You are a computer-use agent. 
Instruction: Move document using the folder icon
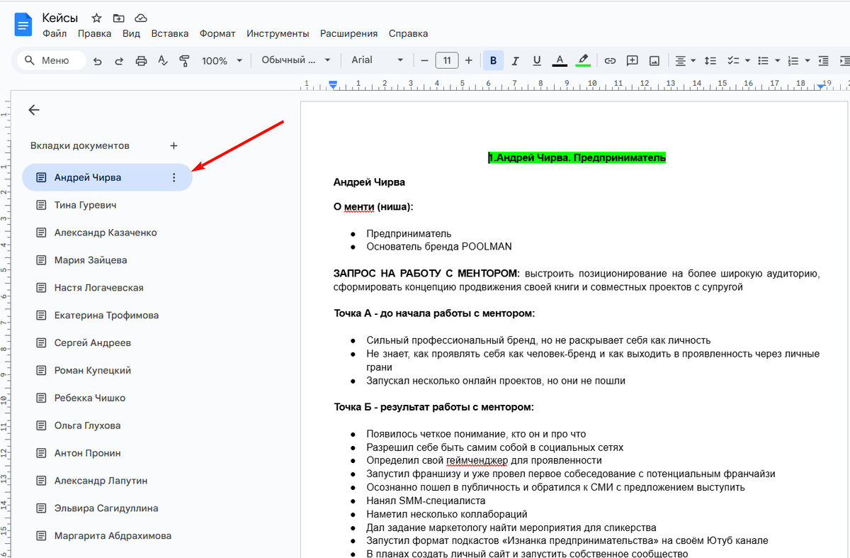[118, 18]
